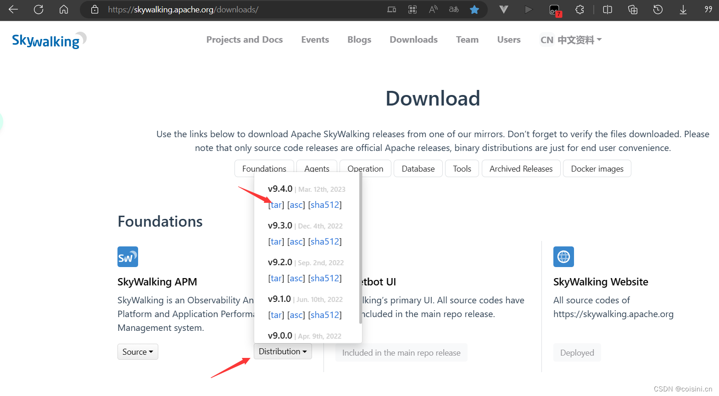Open the Projects and Docs menu
Viewport: 719px width, 396px height.
[245, 39]
